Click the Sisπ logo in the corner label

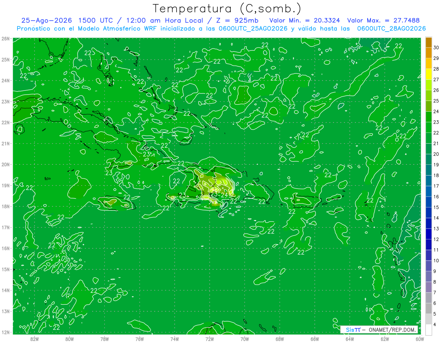click(x=353, y=330)
